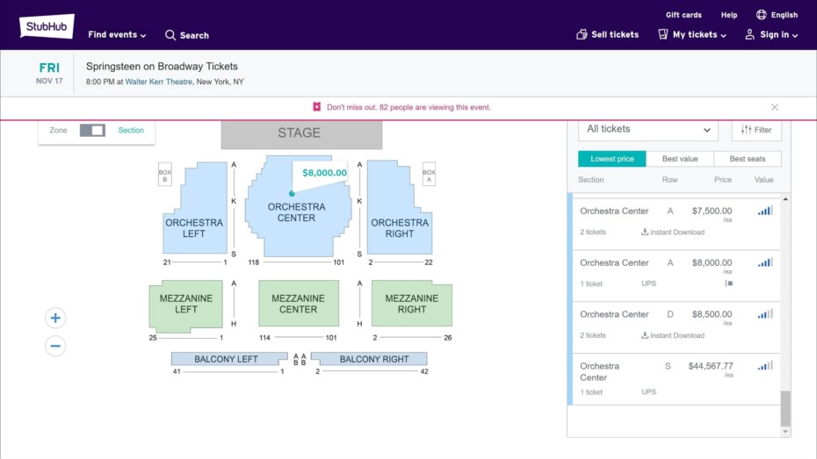The image size is (817, 459).
Task: Click the globe language icon
Action: (762, 15)
